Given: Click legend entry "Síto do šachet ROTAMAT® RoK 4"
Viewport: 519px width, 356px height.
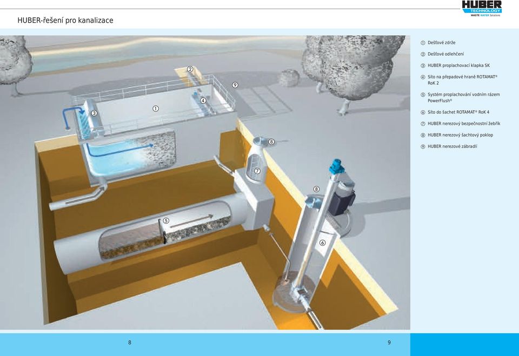Looking at the screenshot, I should click(x=458, y=112).
